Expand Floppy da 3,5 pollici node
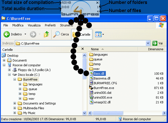The image size is (168, 123). 9,70
